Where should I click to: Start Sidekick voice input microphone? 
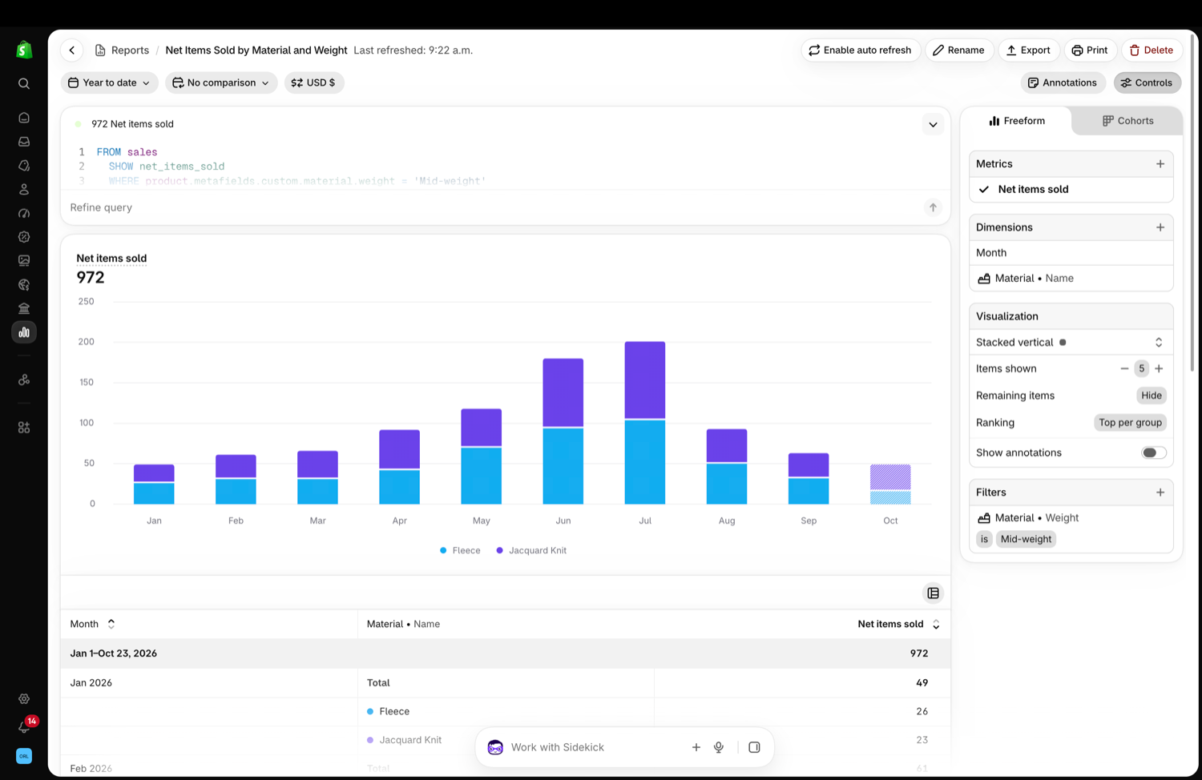[x=719, y=747]
